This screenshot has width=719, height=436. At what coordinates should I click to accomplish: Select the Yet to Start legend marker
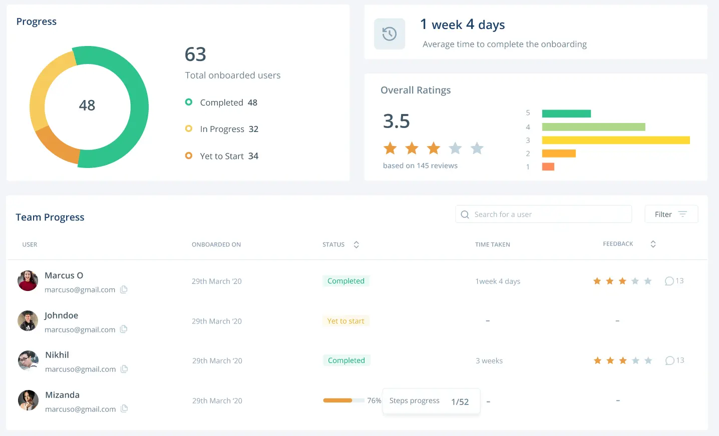[189, 155]
